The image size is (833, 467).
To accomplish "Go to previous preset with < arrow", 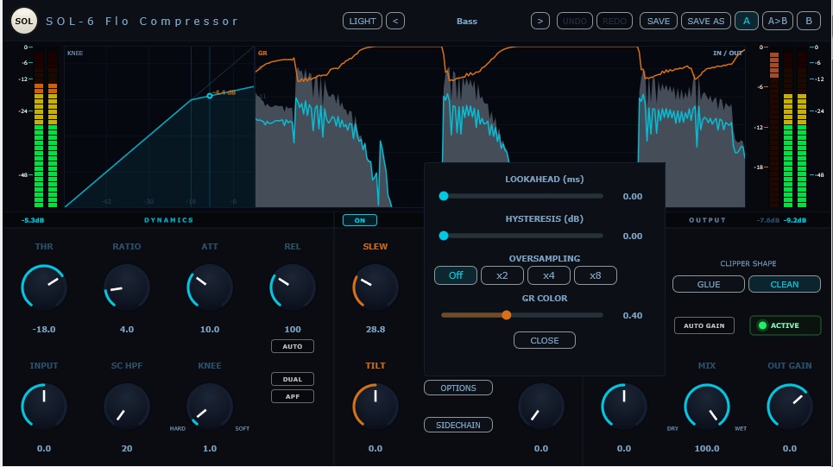I will click(395, 22).
